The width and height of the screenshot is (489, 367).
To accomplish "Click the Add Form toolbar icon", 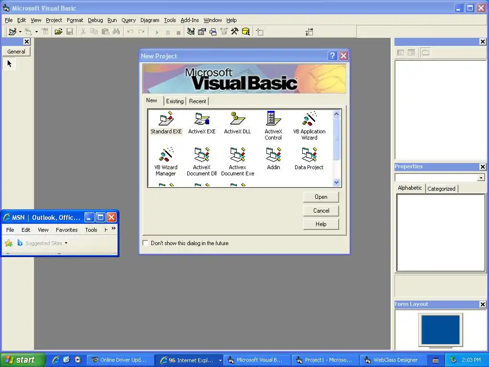I will (28, 32).
